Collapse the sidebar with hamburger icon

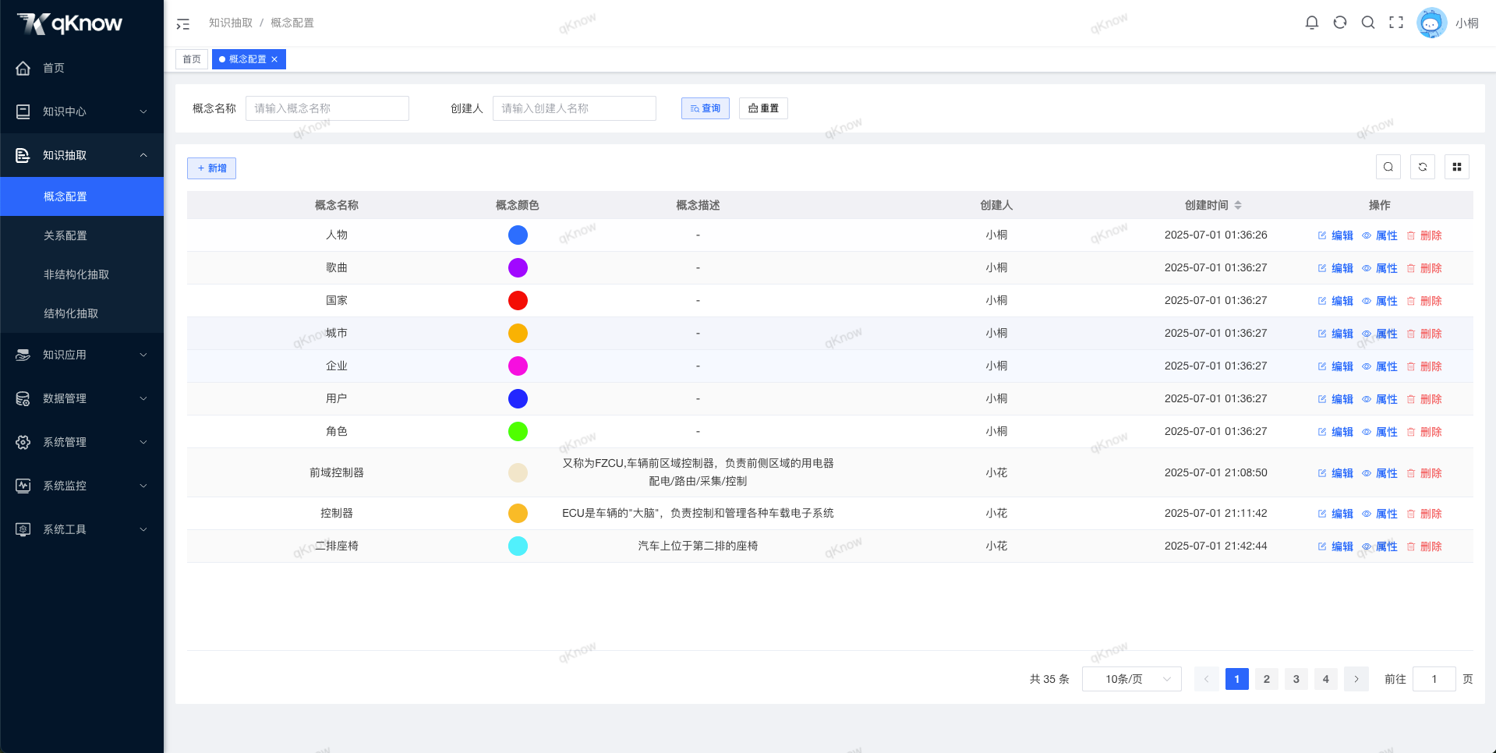pos(183,24)
